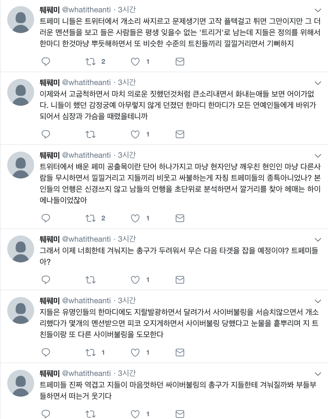Like the tweet starting "트페미 니들은 트위터에서"
Viewport: 328px width, 419px height.
(x=135, y=62)
